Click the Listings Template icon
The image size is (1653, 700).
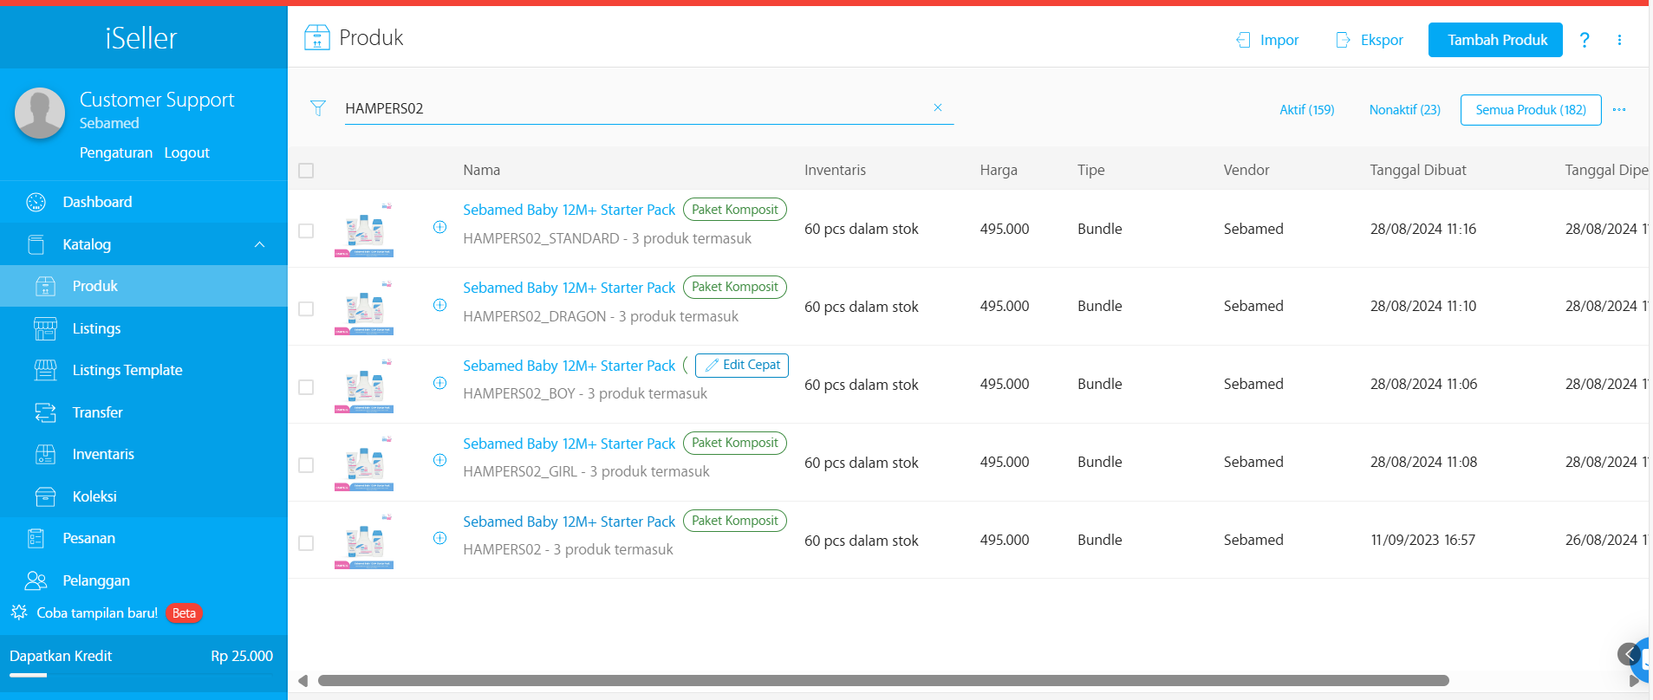tap(45, 370)
